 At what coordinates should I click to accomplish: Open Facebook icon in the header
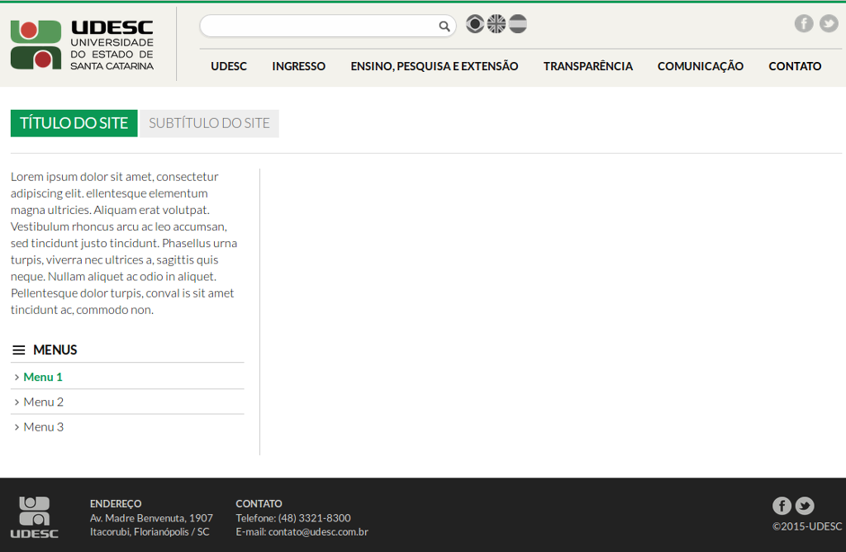point(804,23)
